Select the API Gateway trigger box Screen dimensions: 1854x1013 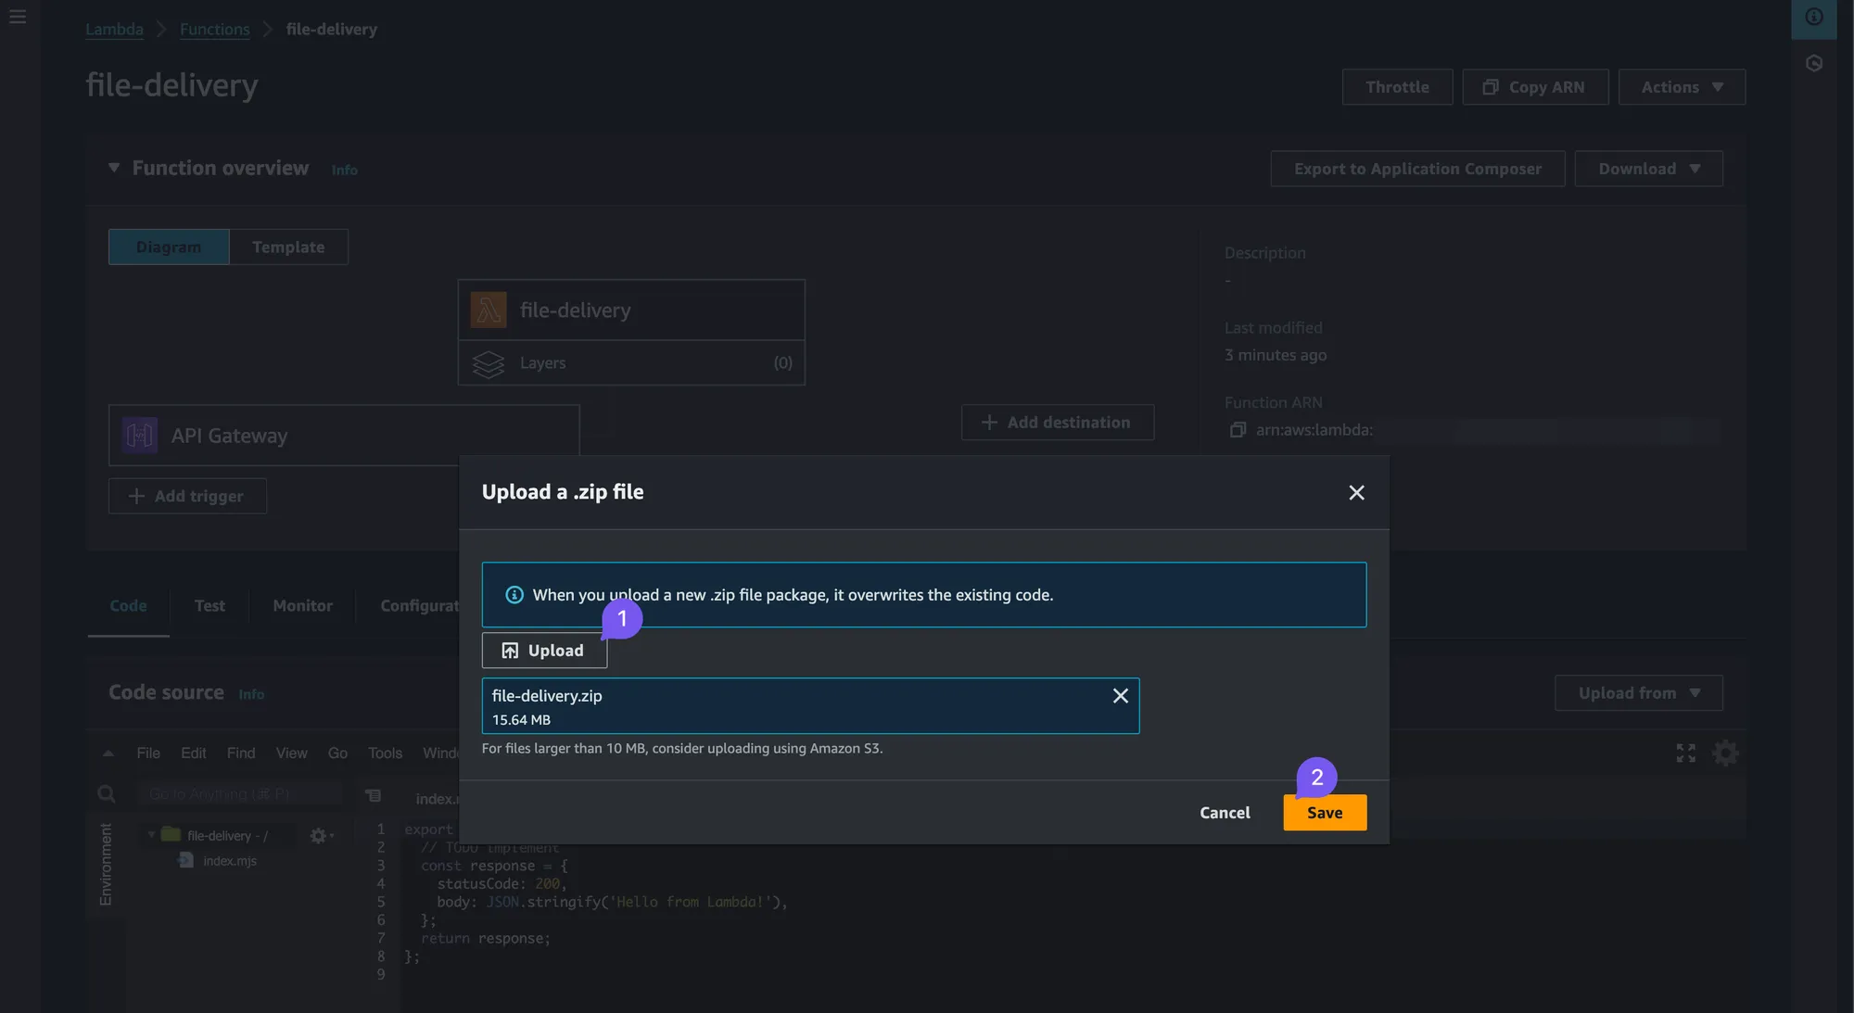(344, 435)
